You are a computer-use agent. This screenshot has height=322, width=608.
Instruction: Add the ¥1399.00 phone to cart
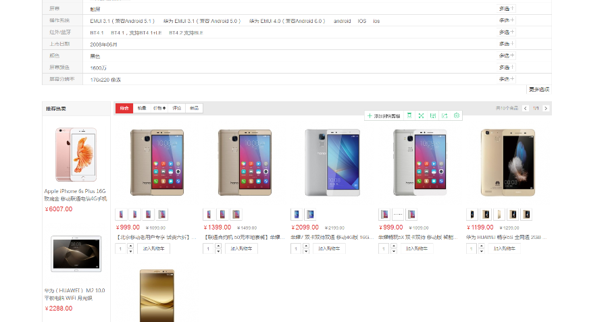pyautogui.click(x=241, y=248)
